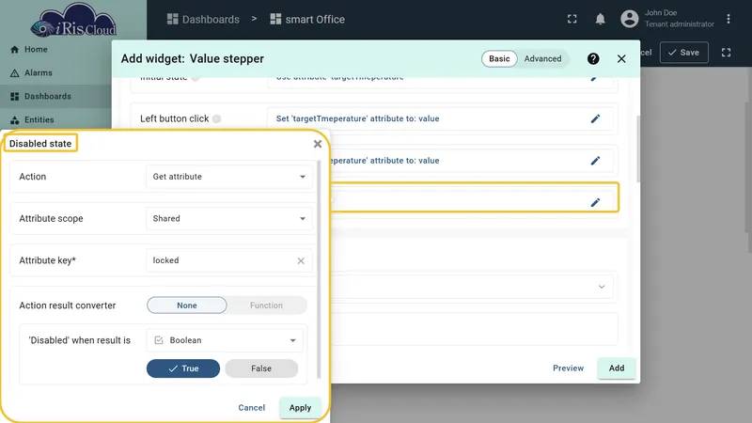This screenshot has height=423, width=752.
Task: Open the notifications bell
Action: click(x=600, y=19)
